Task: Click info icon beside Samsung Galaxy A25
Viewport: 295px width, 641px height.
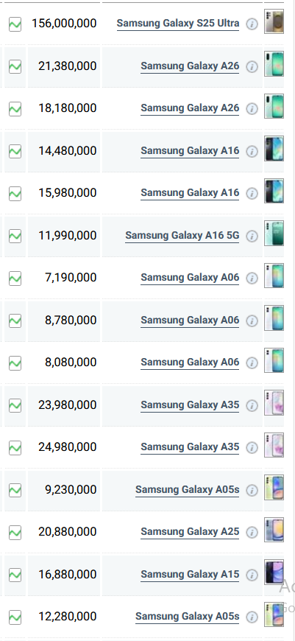Action: (252, 532)
